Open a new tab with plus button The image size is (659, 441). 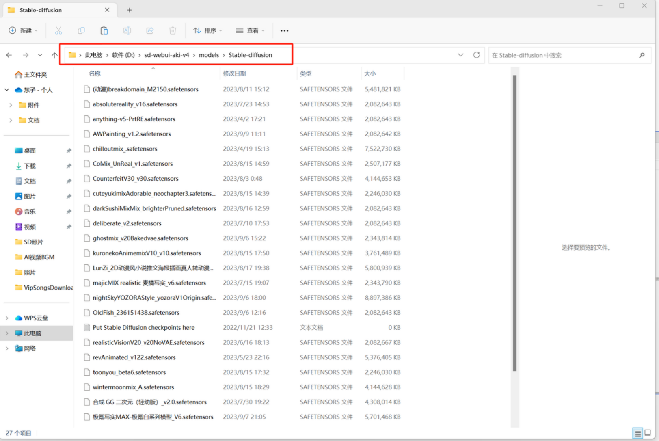pos(129,10)
